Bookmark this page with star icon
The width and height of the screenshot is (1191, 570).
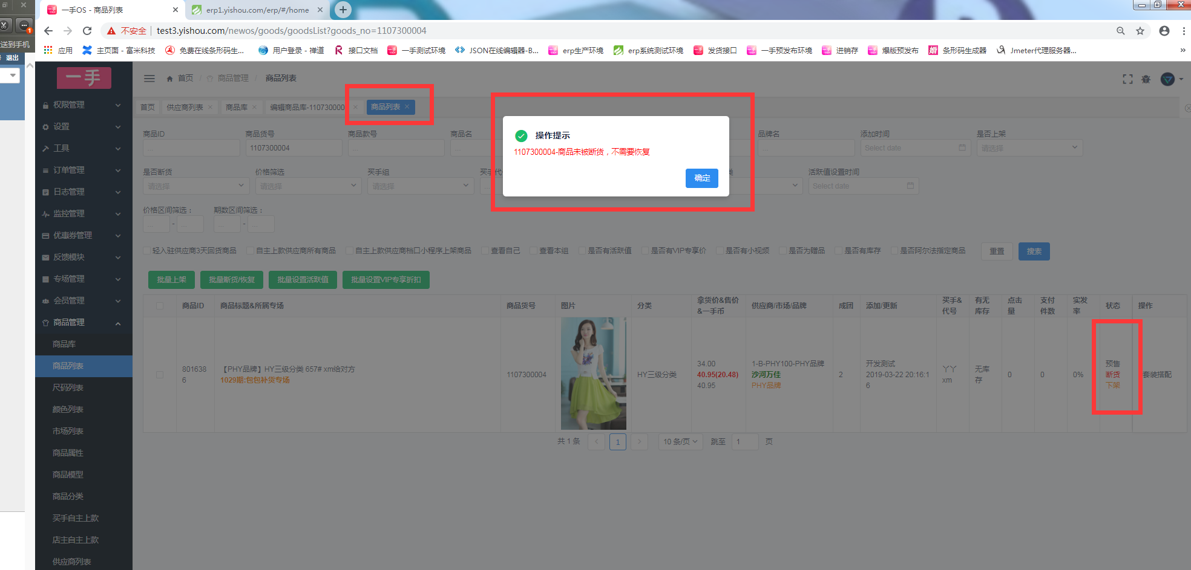click(1140, 31)
